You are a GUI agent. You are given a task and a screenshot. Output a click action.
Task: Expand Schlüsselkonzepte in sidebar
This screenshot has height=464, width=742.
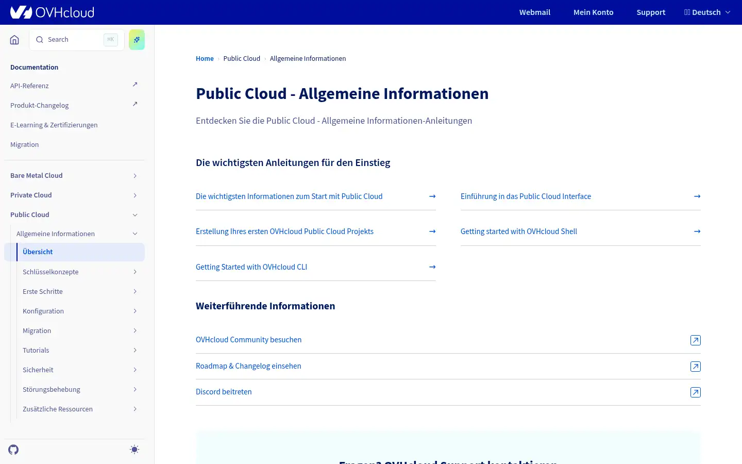point(135,272)
